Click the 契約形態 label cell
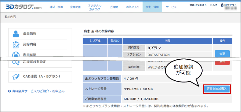 click(x=134, y=67)
